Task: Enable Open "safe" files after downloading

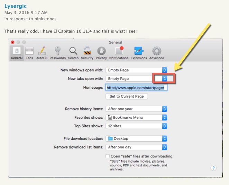Action: (108, 156)
